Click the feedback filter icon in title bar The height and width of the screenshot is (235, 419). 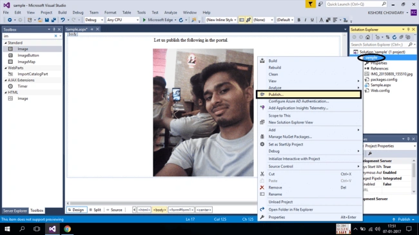tap(311, 5)
